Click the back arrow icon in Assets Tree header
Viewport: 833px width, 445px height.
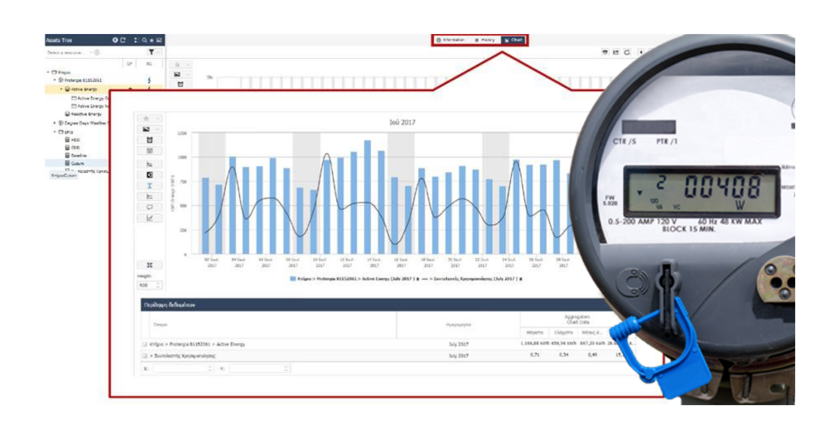click(115, 40)
